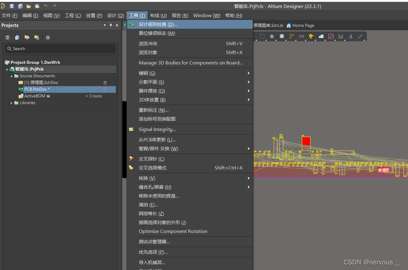The width and height of the screenshot is (408, 270).
Task: Select the Place Line tool
Action: coord(360,36)
